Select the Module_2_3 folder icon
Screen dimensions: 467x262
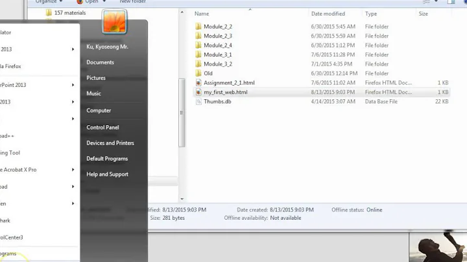pyautogui.click(x=198, y=36)
